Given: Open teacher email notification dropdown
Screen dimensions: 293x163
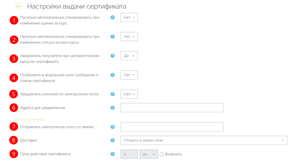Looking at the screenshot, I should (129, 94).
